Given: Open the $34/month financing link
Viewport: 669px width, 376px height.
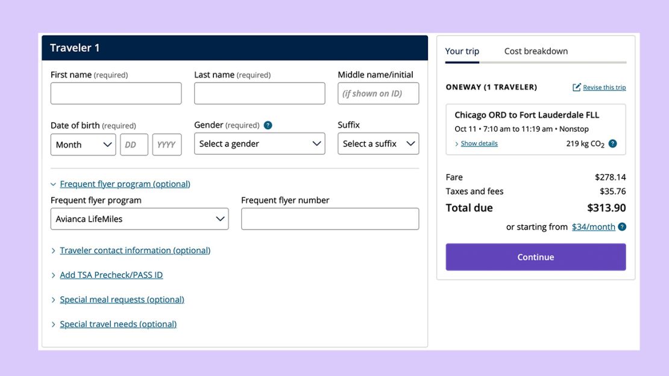Looking at the screenshot, I should coord(593,227).
